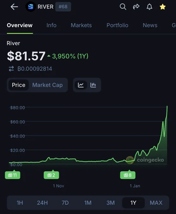This screenshot has width=176, height=214.
Task: Switch to line chart view icon
Action: pyautogui.click(x=81, y=85)
